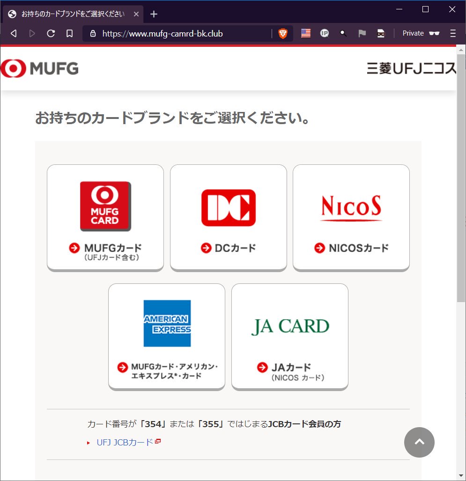The height and width of the screenshot is (481, 466).
Task: Open the browser hamburger menu
Action: tap(453, 33)
